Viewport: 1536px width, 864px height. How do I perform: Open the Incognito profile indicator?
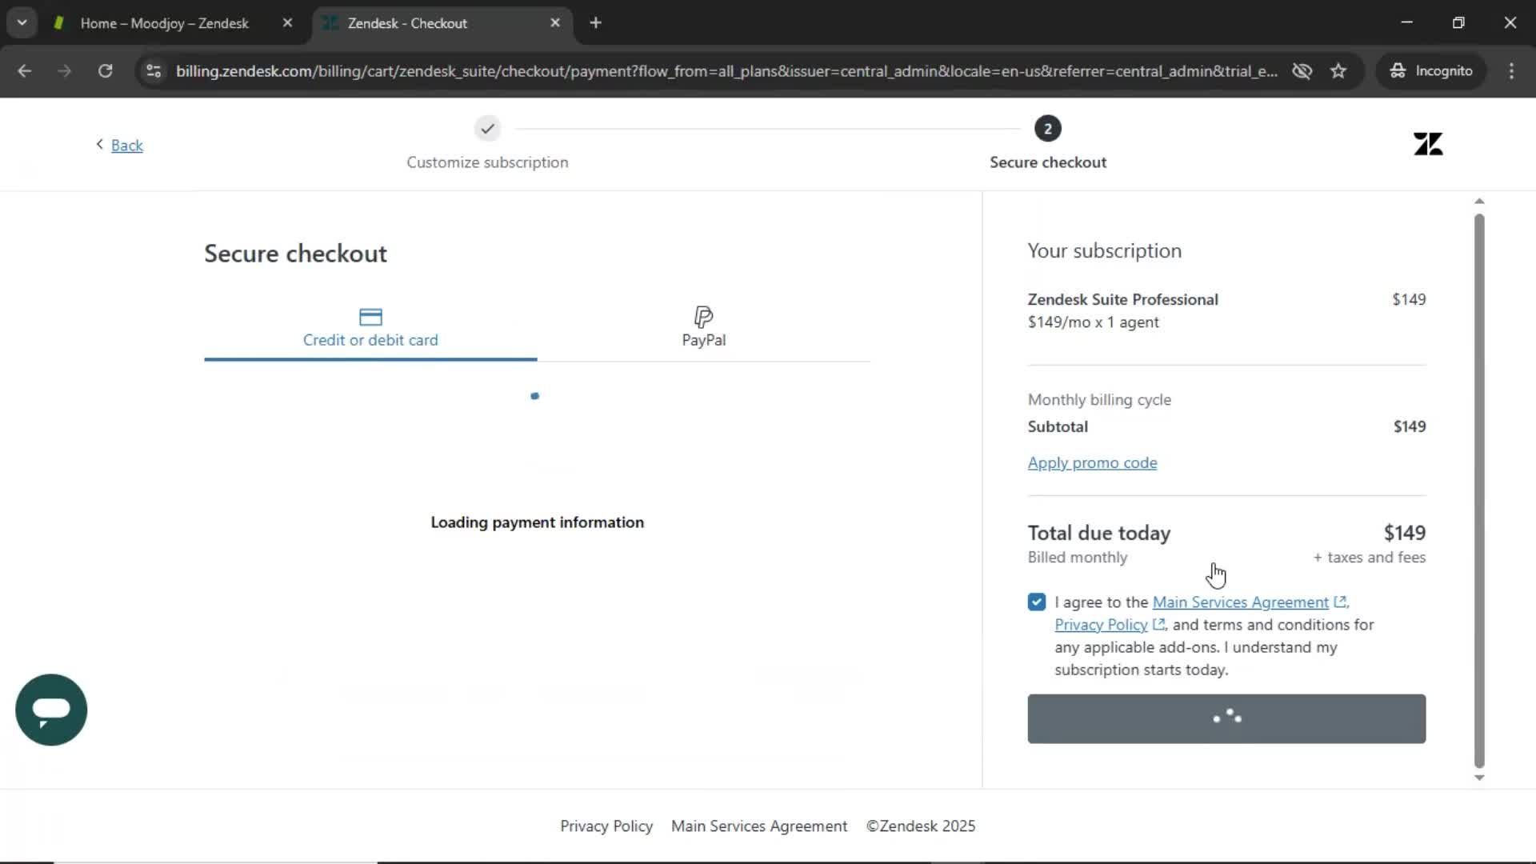pos(1431,70)
